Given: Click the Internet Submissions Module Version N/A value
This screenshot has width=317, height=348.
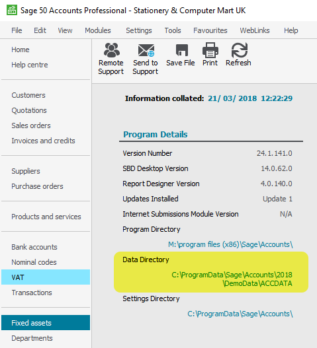Looking at the screenshot, I should [286, 214].
